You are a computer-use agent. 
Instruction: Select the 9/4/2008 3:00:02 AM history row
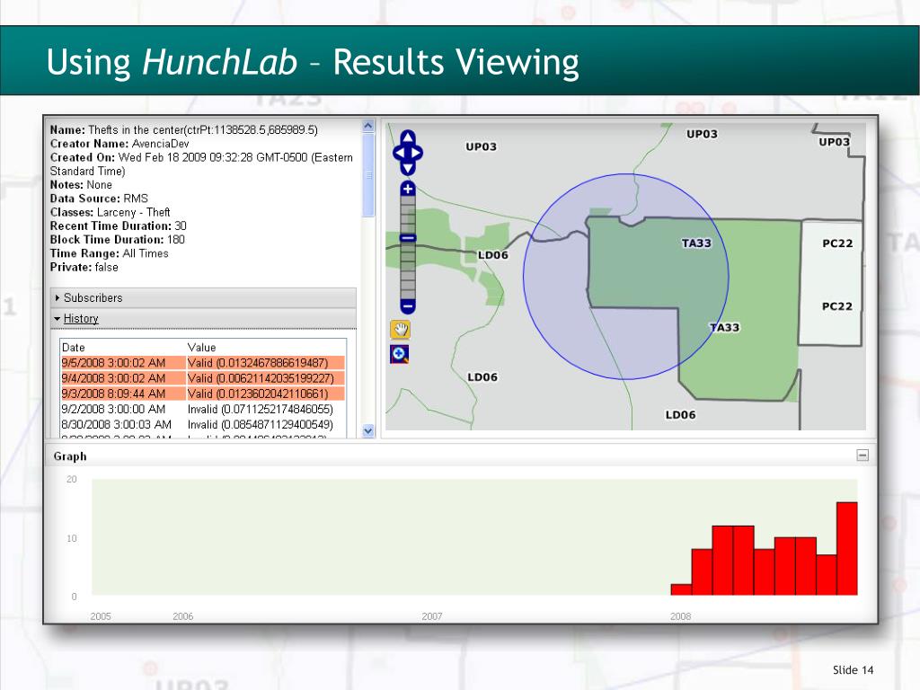tap(202, 378)
